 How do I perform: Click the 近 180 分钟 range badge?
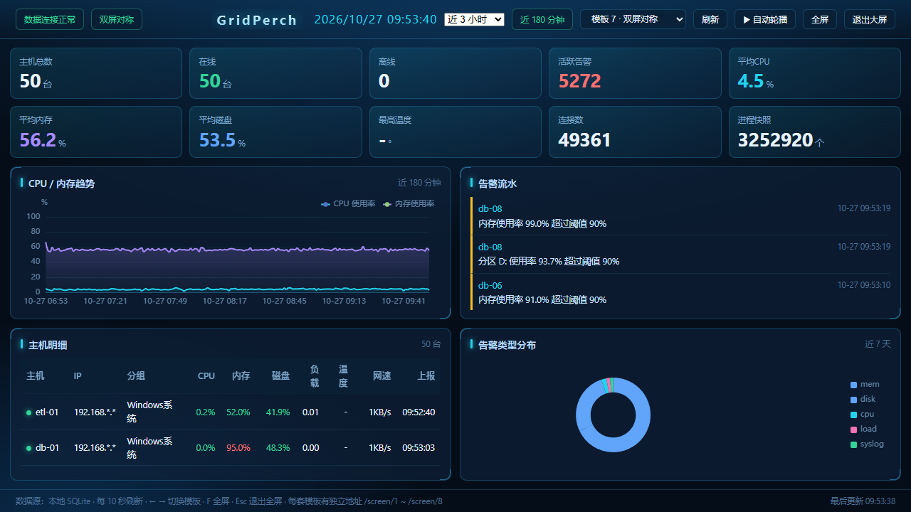tap(542, 19)
